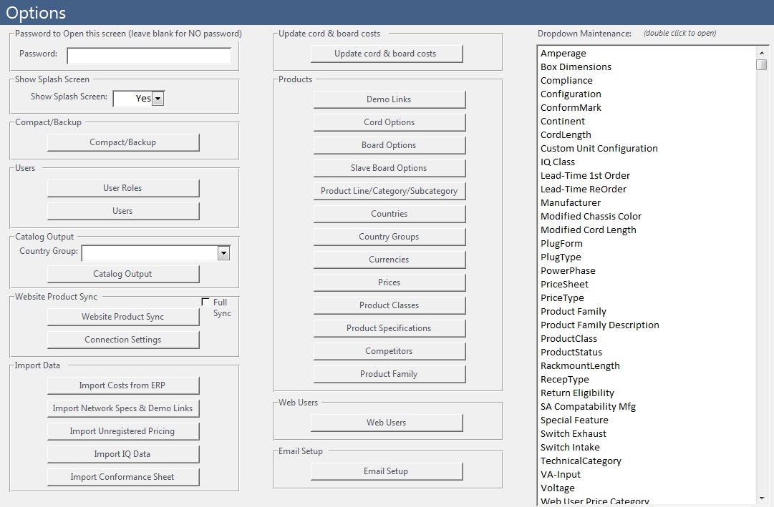This screenshot has height=507, width=774.
Task: Click Import IQ Data button
Action: pos(123,454)
